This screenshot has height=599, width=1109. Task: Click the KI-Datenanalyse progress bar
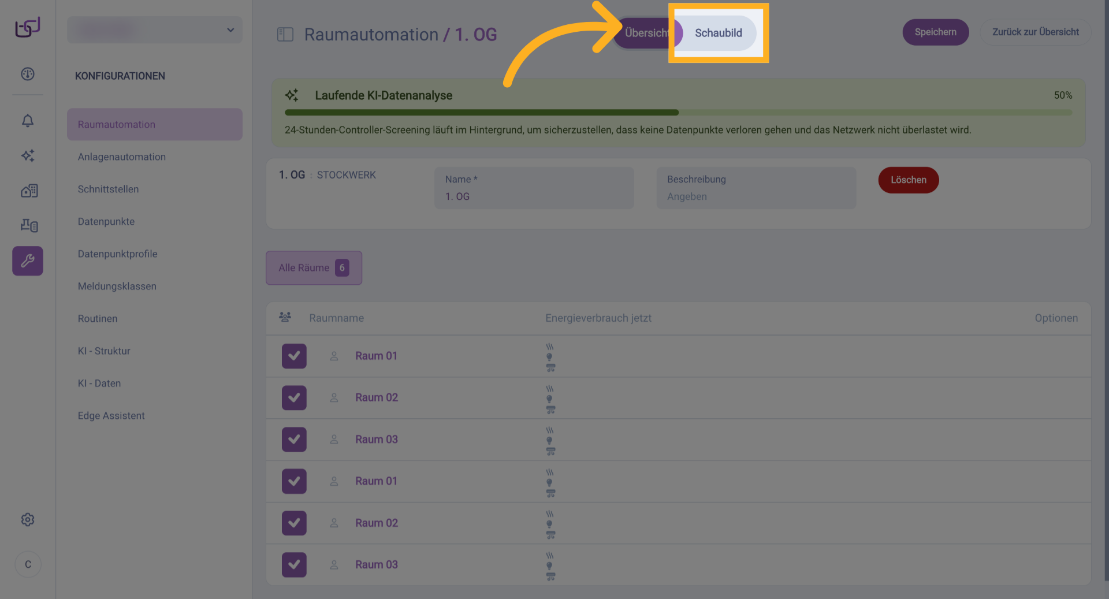coord(678,113)
